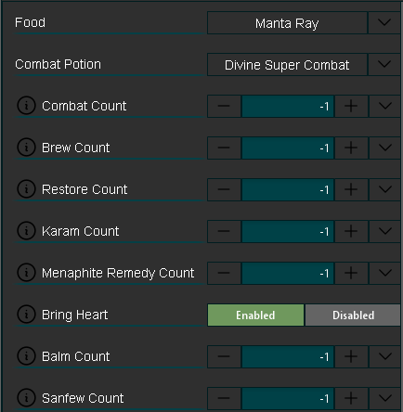Click the info icon beside Combat Count
This screenshot has width=403, height=412.
pos(26,106)
